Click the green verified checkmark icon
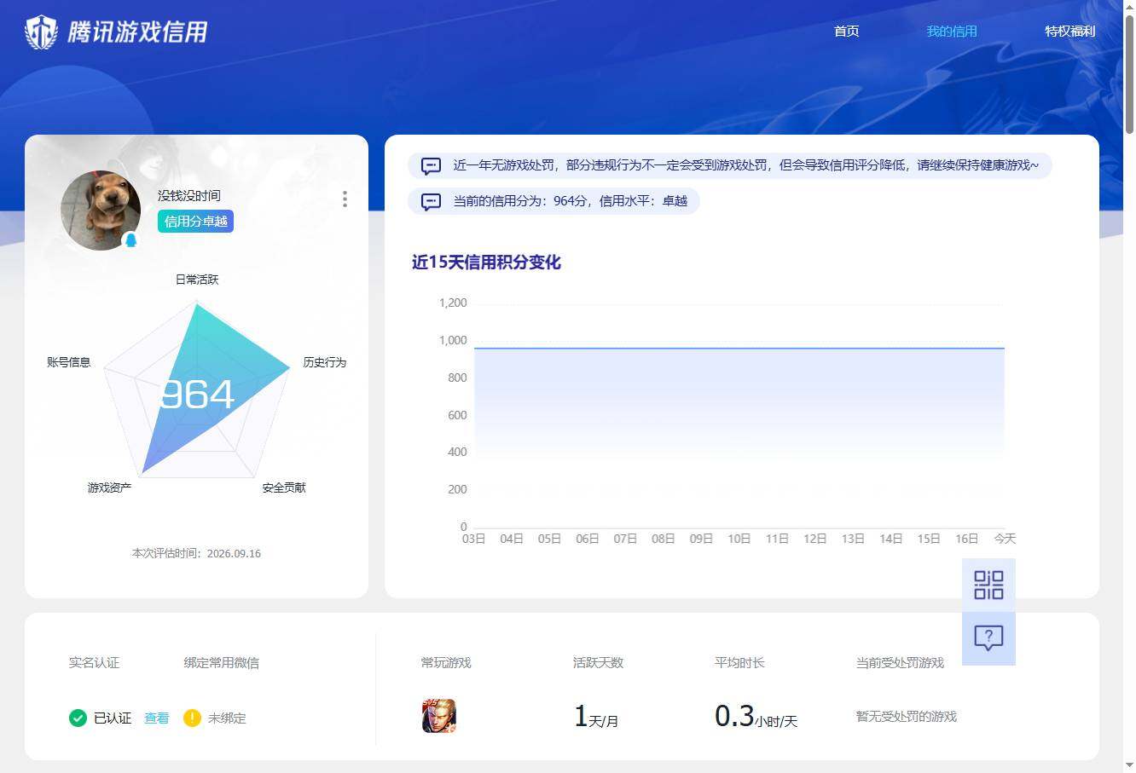Image resolution: width=1136 pixels, height=773 pixels. pos(78,718)
